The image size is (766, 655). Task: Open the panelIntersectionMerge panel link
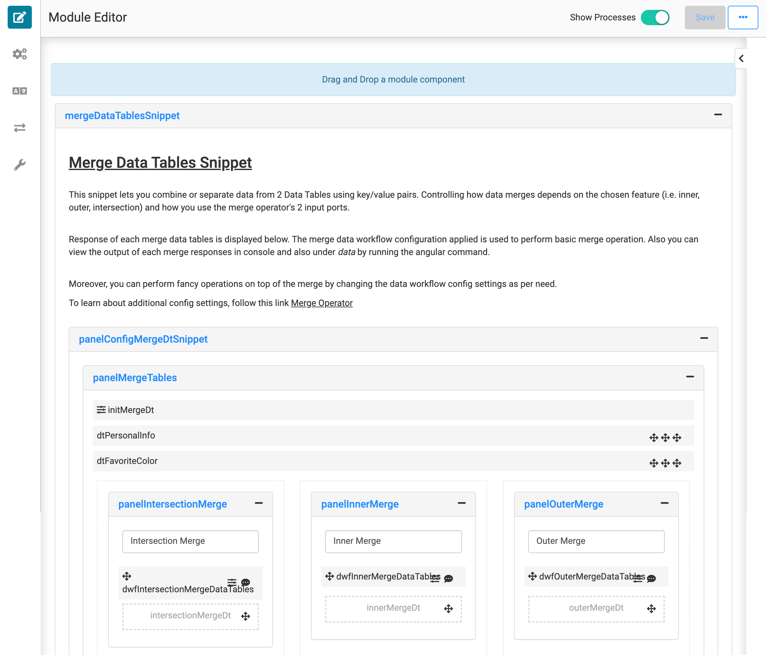pos(172,504)
